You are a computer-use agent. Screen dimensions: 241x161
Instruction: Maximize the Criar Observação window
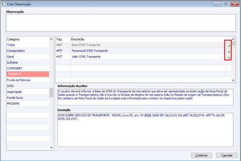point(226,4)
